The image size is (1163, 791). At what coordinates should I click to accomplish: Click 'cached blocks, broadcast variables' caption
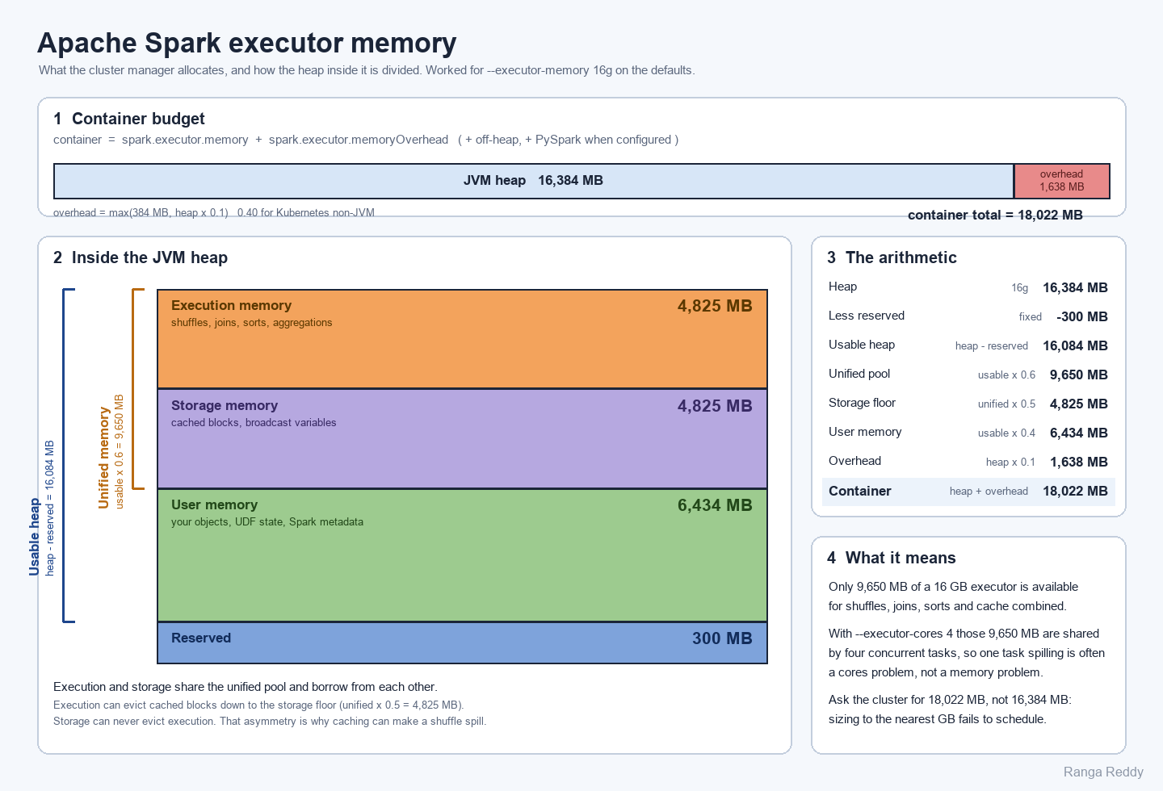[254, 423]
